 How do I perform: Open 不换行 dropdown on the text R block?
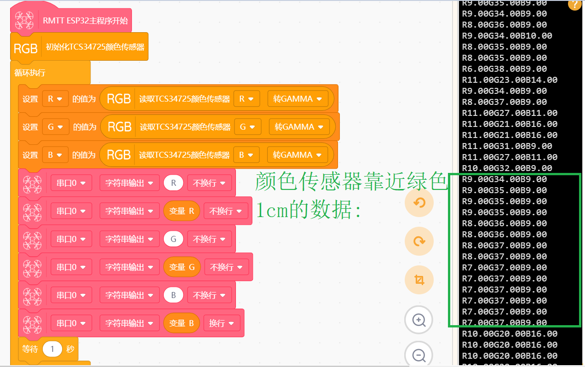[x=209, y=183]
